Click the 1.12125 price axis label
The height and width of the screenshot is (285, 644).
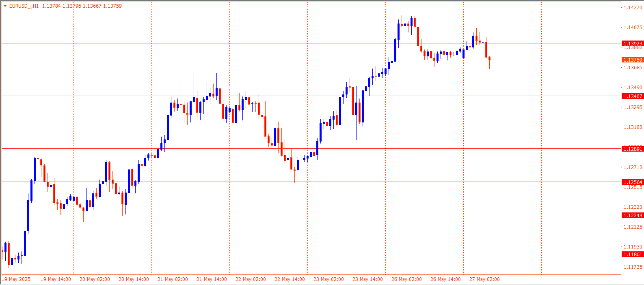[x=633, y=227]
